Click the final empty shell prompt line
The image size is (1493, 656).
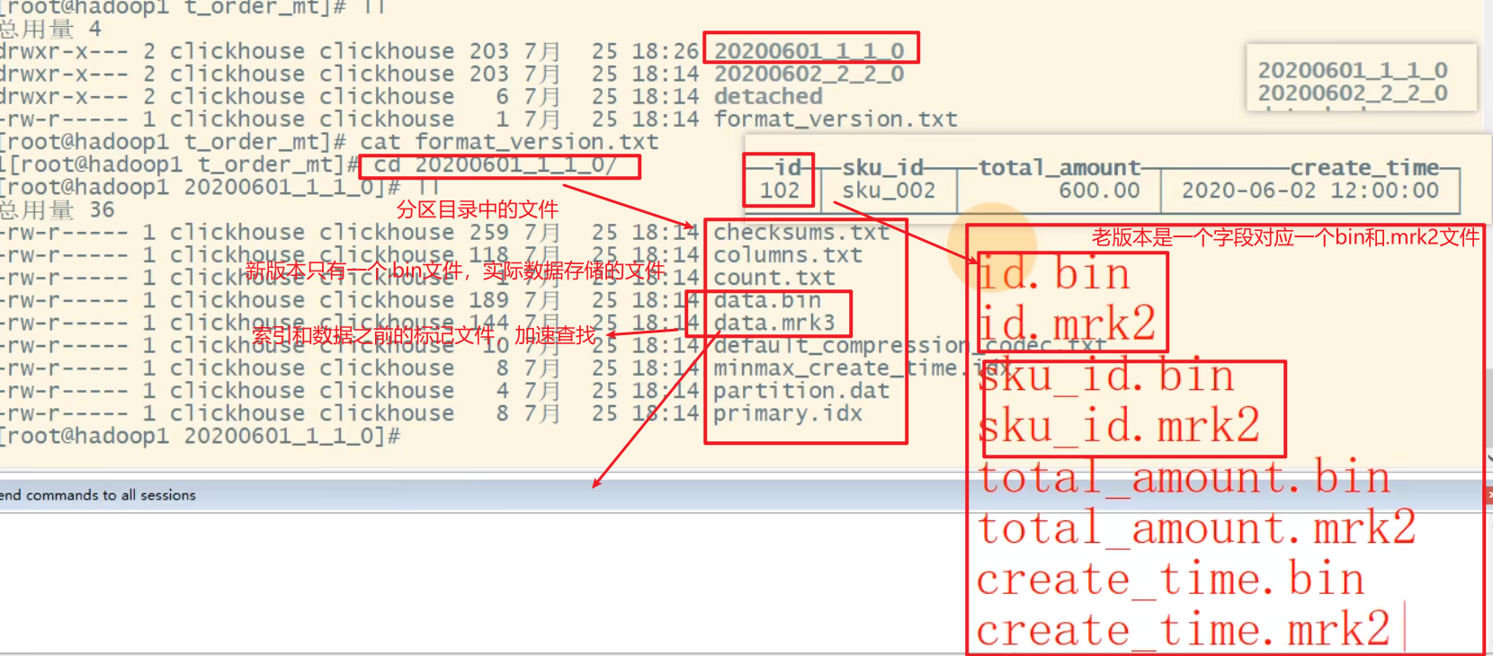coord(200,437)
